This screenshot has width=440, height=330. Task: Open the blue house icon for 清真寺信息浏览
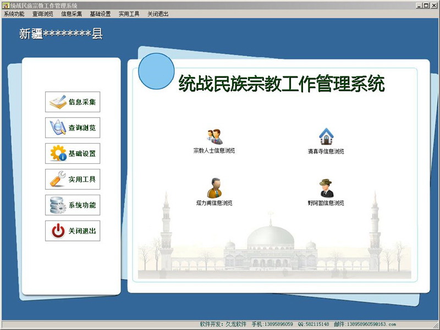pyautogui.click(x=326, y=136)
